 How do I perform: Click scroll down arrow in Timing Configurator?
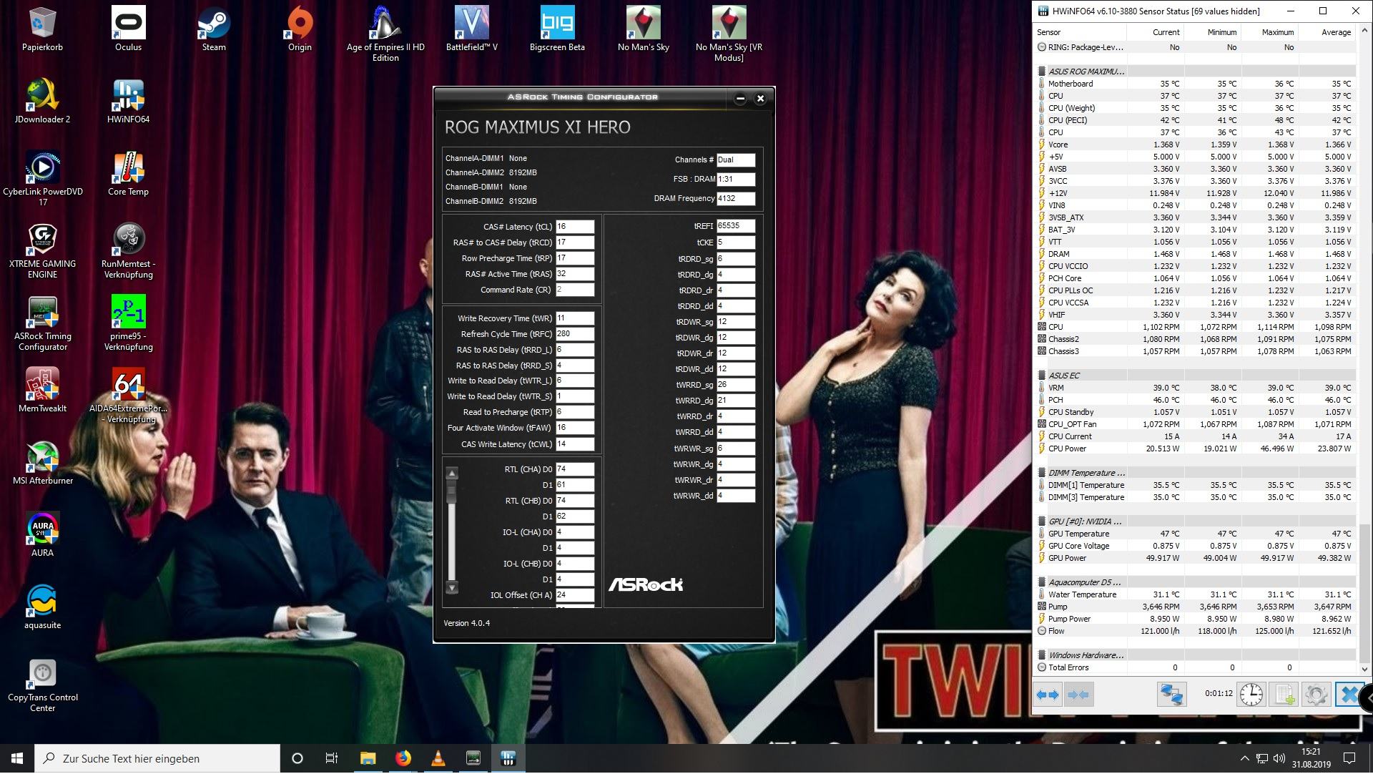452,588
